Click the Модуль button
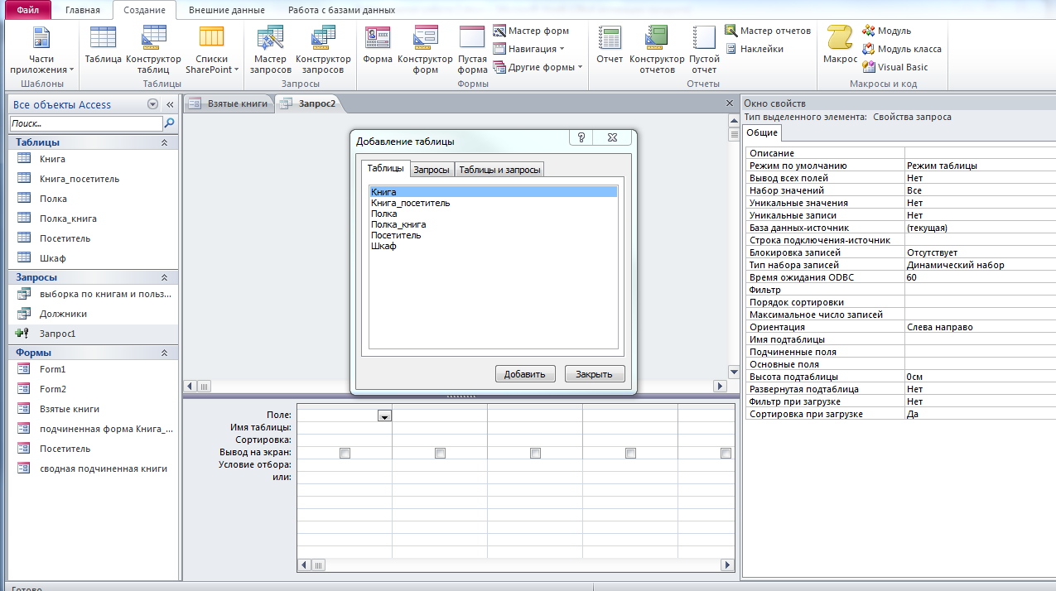Image resolution: width=1056 pixels, height=591 pixels. pyautogui.click(x=887, y=31)
